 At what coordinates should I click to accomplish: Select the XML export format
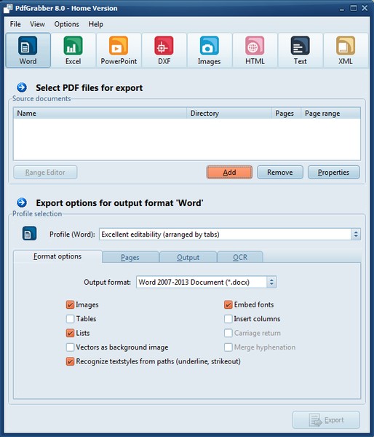(346, 50)
